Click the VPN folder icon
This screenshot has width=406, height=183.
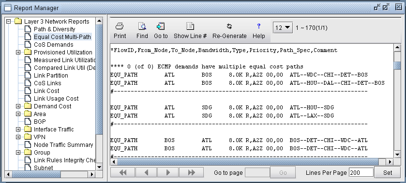(x=28, y=137)
